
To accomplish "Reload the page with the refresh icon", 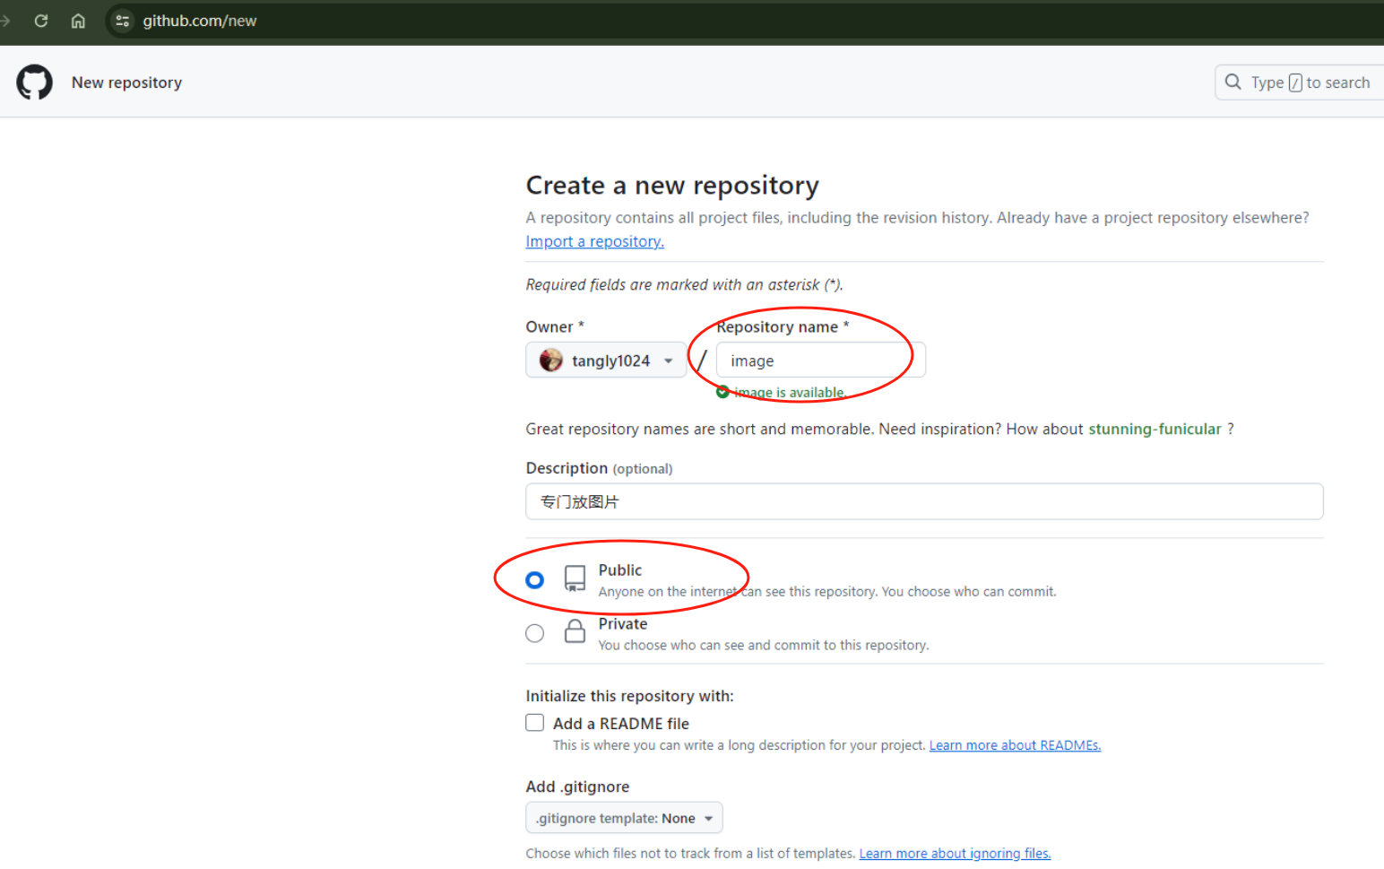I will tap(41, 21).
